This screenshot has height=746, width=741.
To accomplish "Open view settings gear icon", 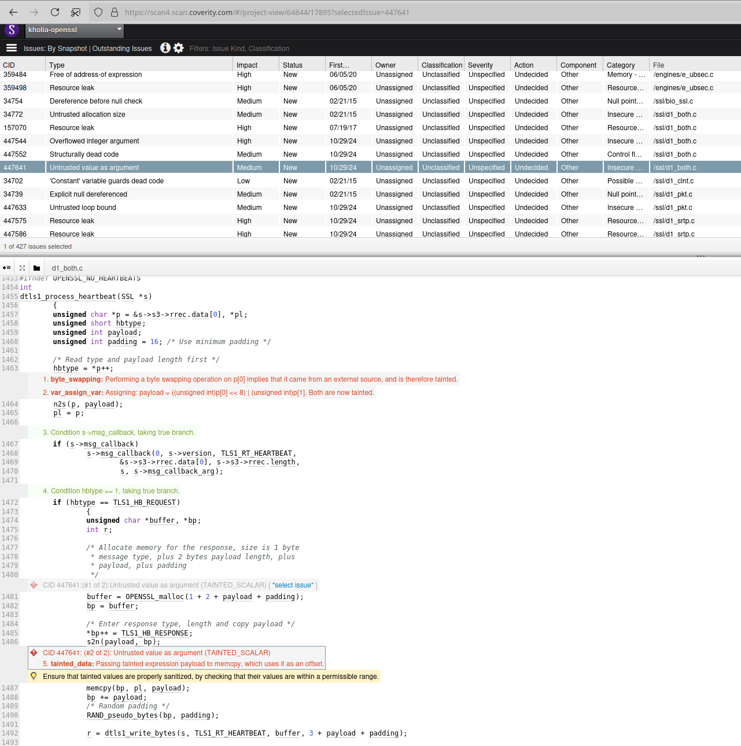I will click(x=179, y=48).
